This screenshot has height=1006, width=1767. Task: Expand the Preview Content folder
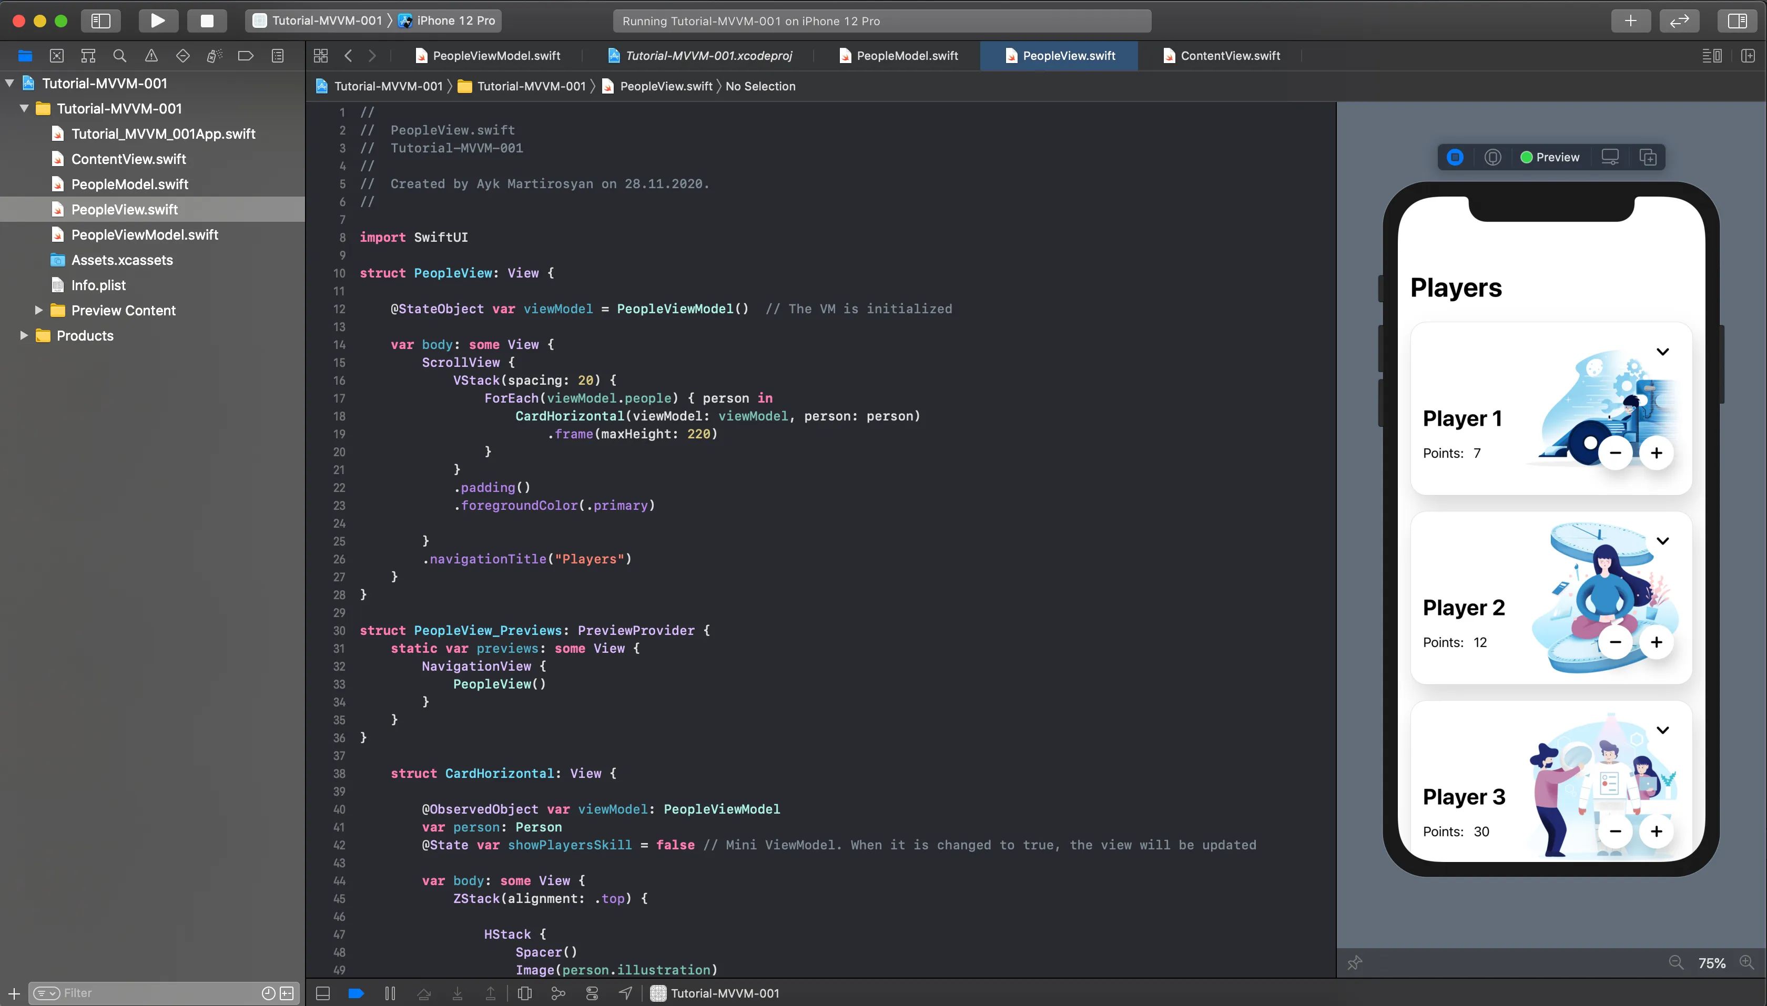pyautogui.click(x=39, y=310)
